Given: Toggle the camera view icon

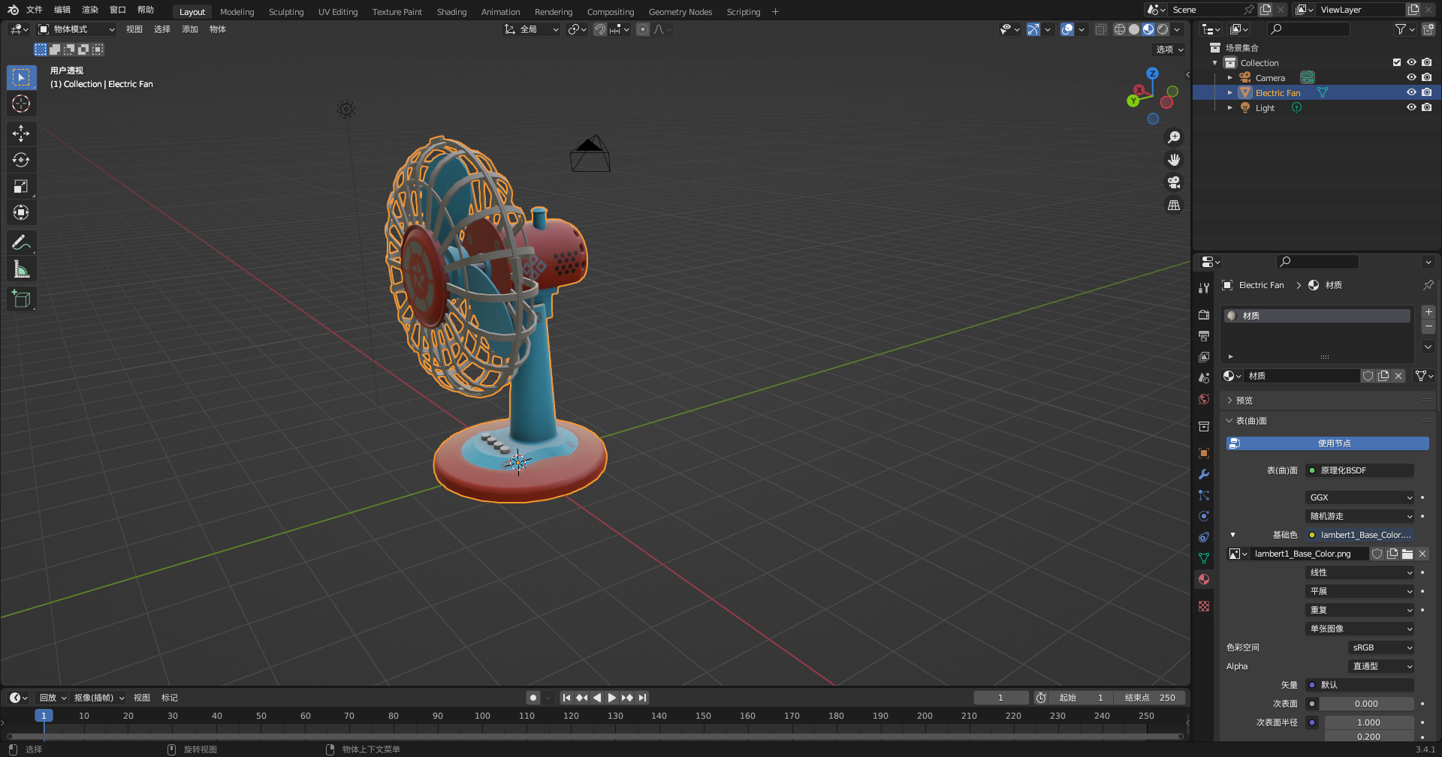Looking at the screenshot, I should 1173,182.
